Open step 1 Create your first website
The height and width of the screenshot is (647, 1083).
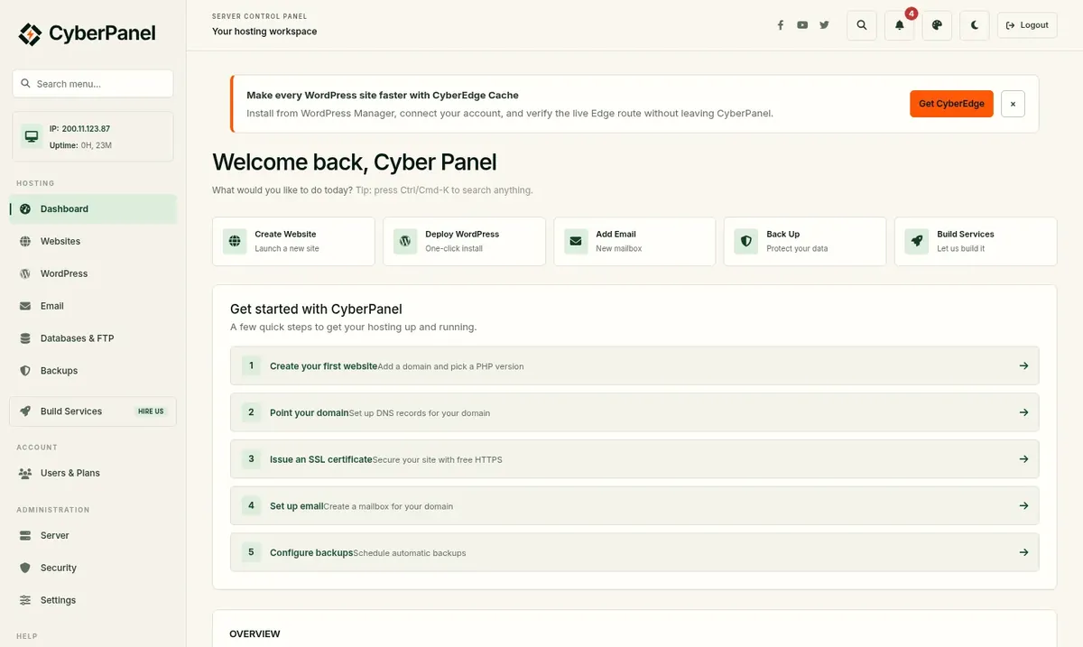point(634,365)
